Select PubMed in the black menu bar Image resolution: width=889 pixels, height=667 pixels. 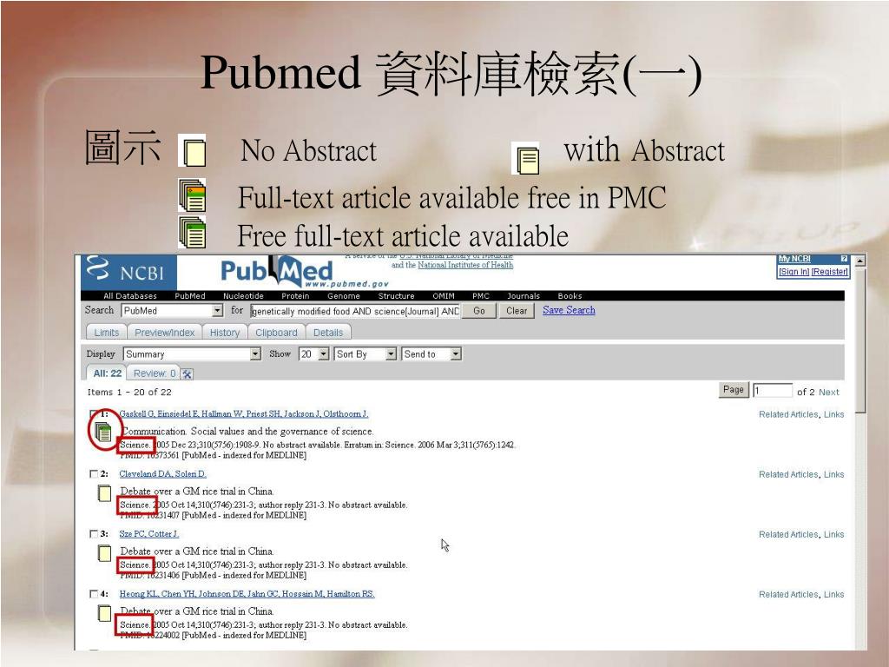coord(190,296)
